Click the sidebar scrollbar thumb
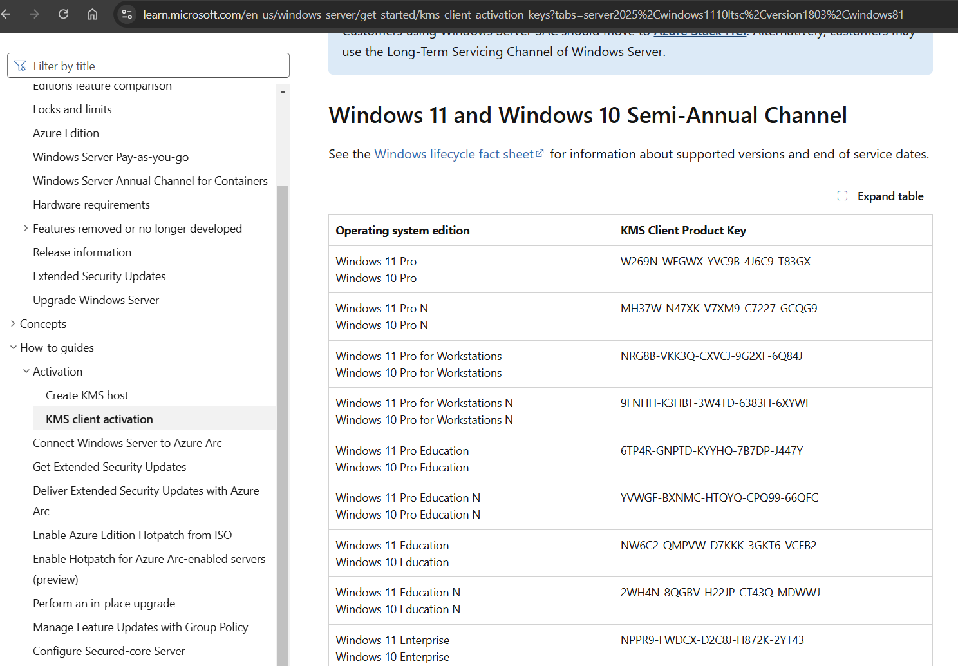The image size is (958, 666). click(283, 425)
